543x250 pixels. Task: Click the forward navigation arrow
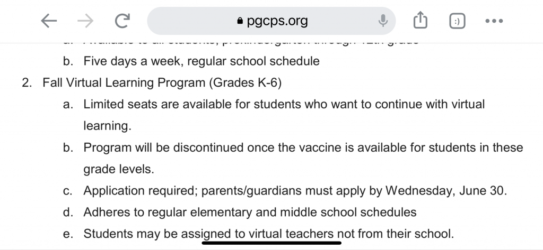pos(85,21)
